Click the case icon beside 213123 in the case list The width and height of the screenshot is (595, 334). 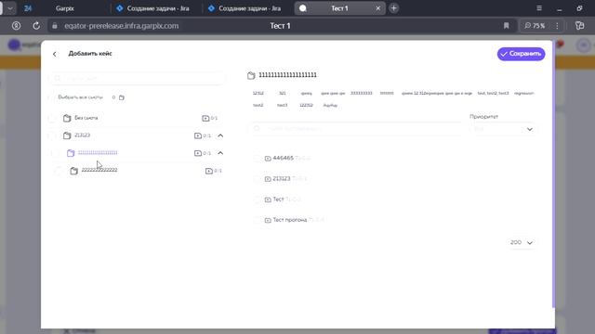point(268,179)
